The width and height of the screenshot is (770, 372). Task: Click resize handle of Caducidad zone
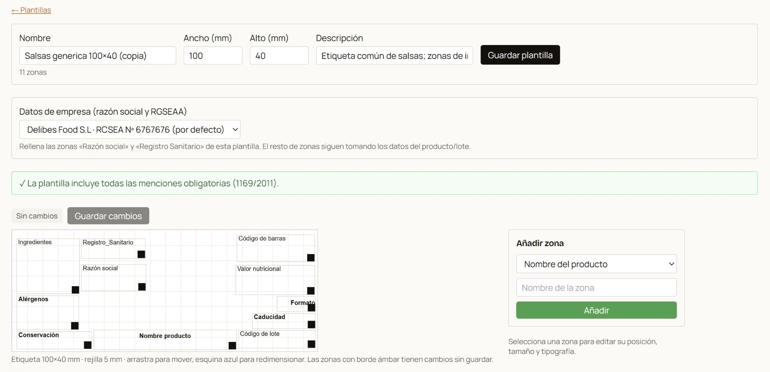pyautogui.click(x=312, y=324)
